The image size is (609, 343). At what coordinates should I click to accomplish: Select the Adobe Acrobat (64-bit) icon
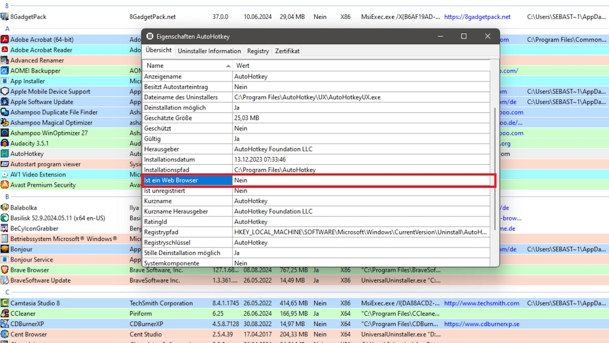(x=5, y=40)
